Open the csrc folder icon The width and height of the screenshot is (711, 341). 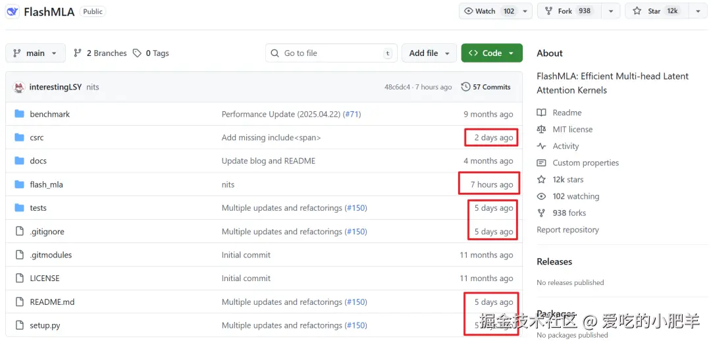pos(19,138)
